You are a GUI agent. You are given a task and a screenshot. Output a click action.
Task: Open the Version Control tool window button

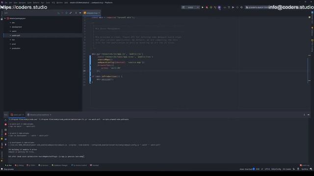click(79, 165)
